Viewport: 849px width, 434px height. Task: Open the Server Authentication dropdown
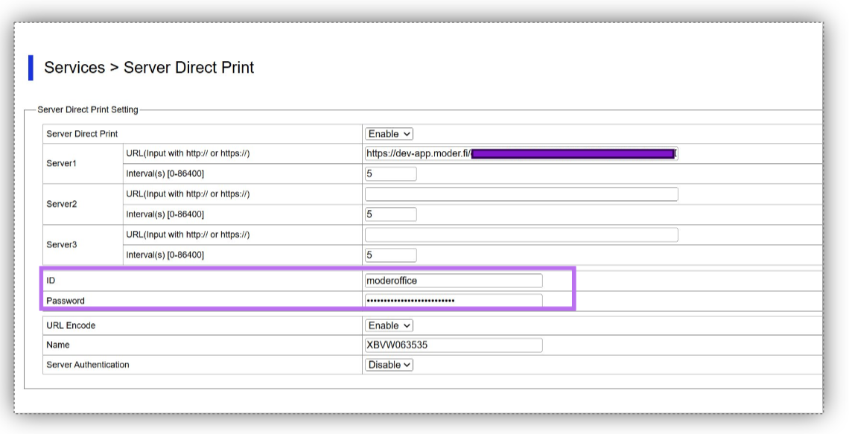389,365
